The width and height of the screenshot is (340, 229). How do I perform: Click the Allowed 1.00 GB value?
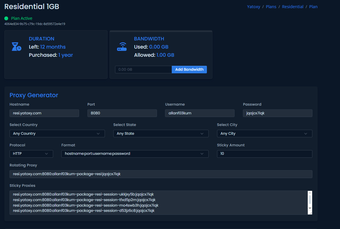click(x=165, y=55)
